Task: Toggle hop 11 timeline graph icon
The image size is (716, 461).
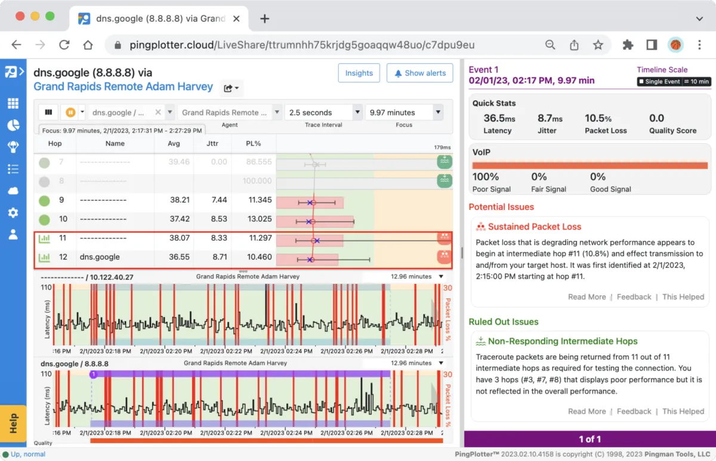Action: pyautogui.click(x=44, y=239)
